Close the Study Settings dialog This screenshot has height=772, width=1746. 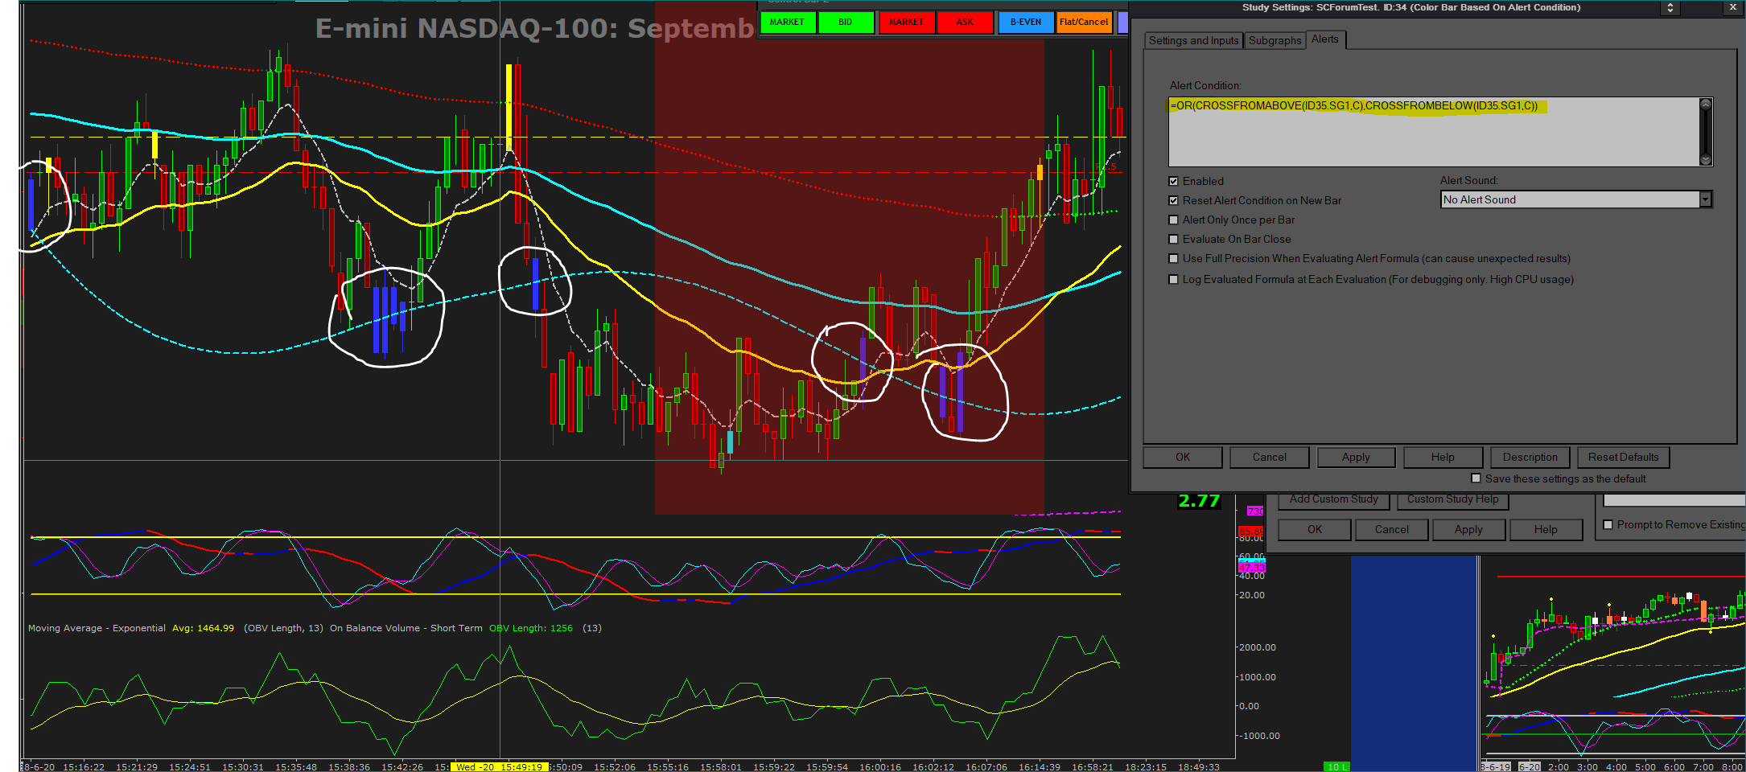[x=1733, y=7]
